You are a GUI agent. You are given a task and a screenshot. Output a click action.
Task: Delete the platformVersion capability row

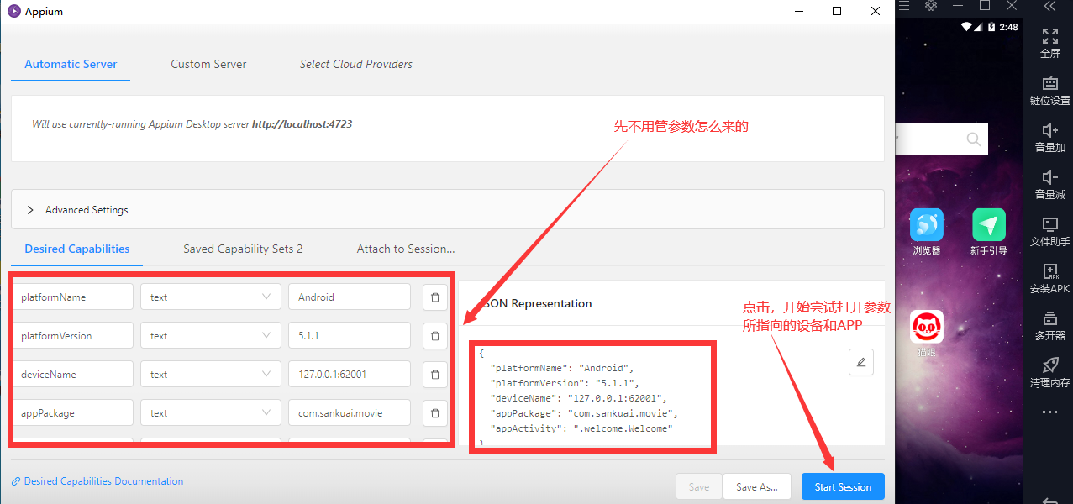tap(434, 335)
